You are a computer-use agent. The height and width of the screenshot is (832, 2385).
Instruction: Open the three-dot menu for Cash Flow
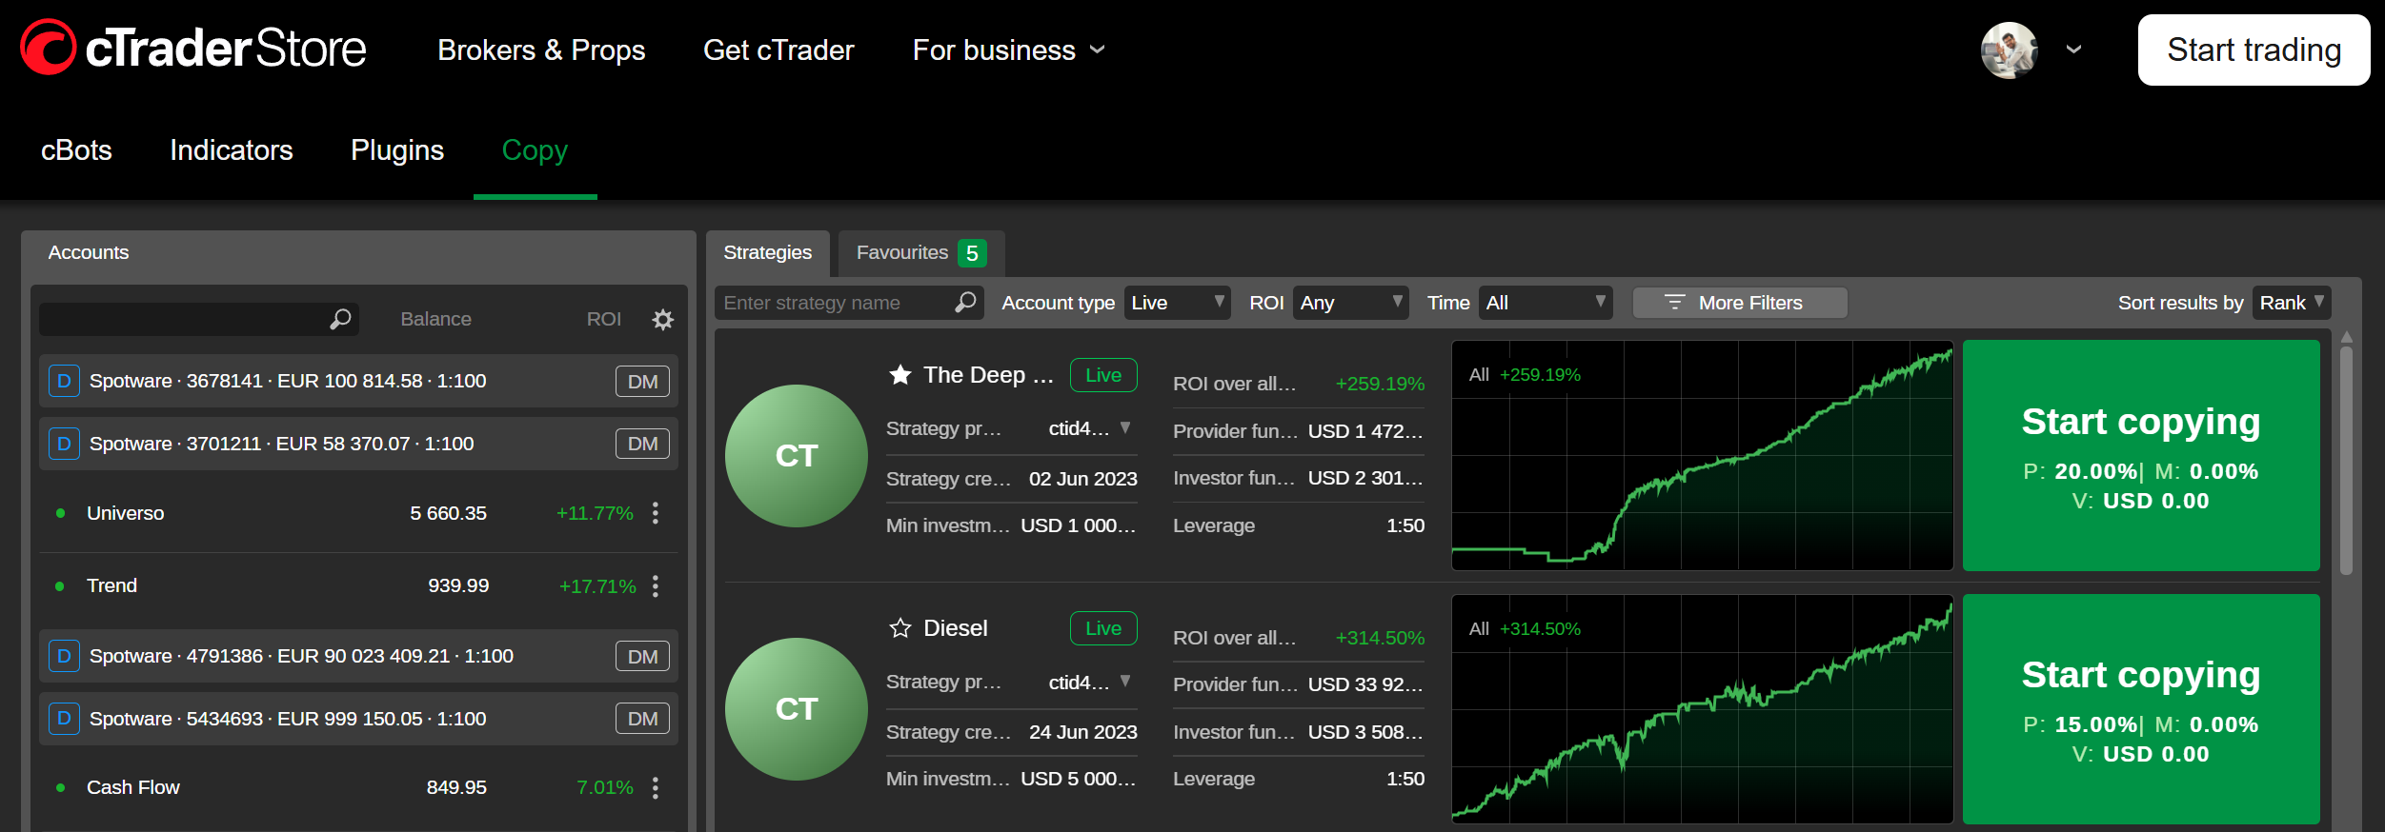click(x=656, y=787)
